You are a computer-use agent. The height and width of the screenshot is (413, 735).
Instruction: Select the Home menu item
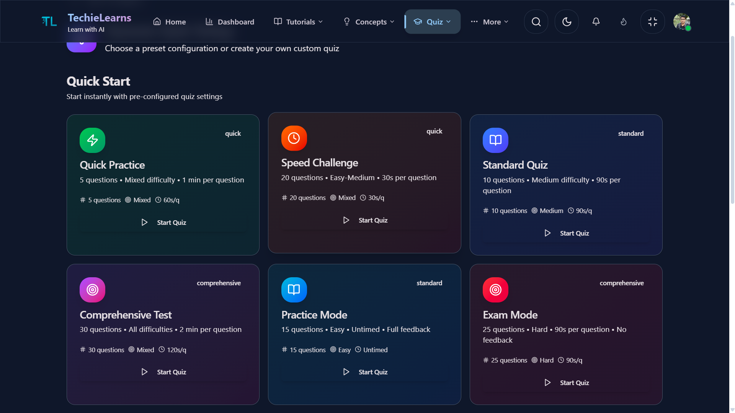coord(169,22)
